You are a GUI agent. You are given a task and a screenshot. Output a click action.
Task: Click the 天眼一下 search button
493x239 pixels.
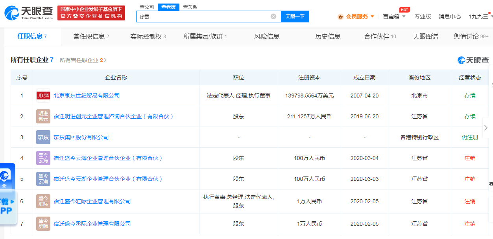click(x=295, y=17)
